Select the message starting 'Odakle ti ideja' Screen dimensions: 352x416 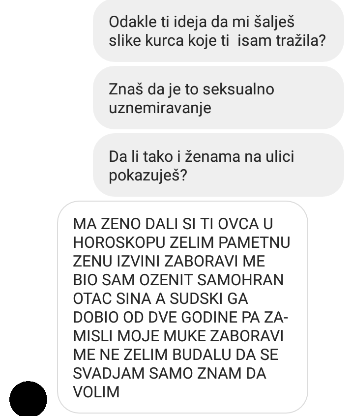(219, 31)
